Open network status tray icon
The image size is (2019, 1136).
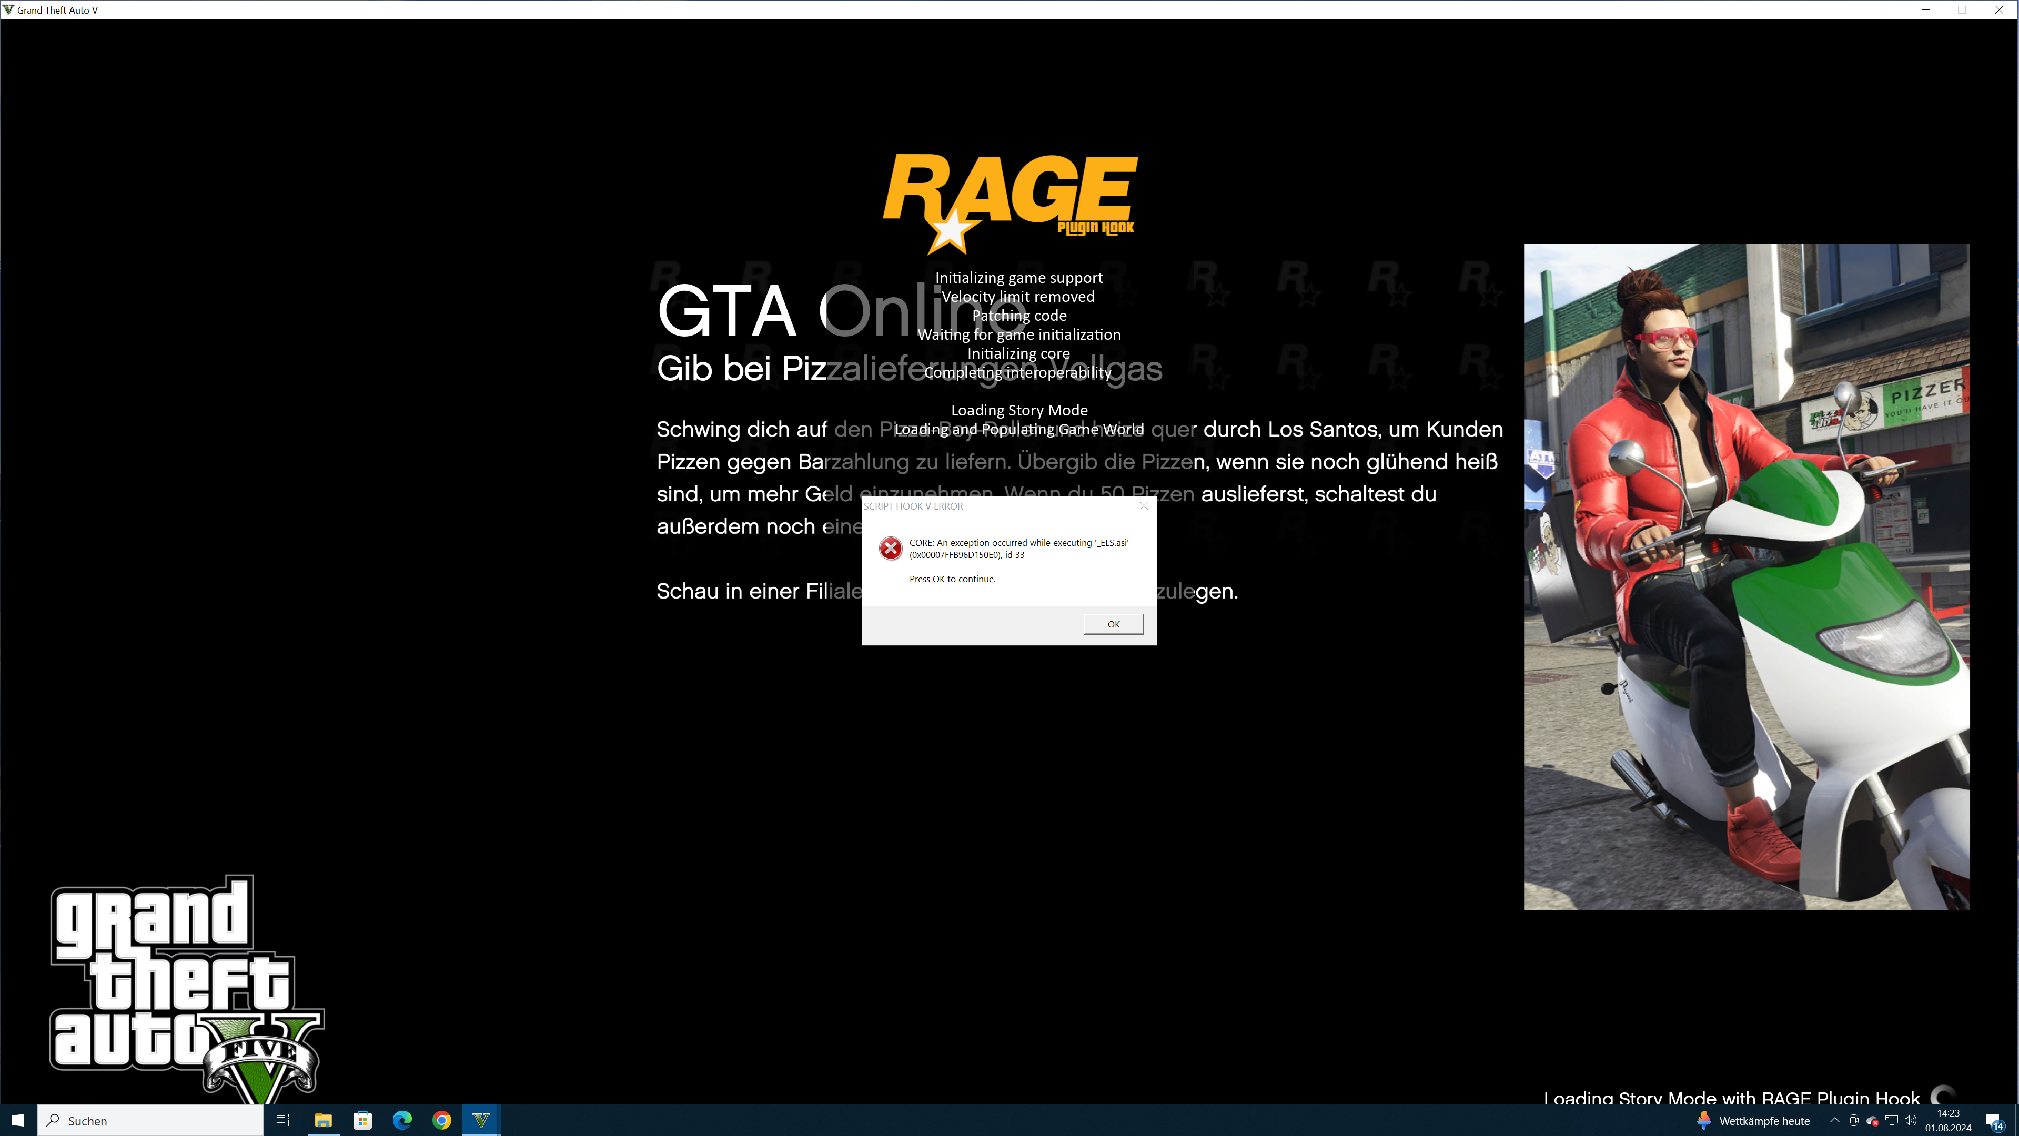[x=1892, y=1120]
